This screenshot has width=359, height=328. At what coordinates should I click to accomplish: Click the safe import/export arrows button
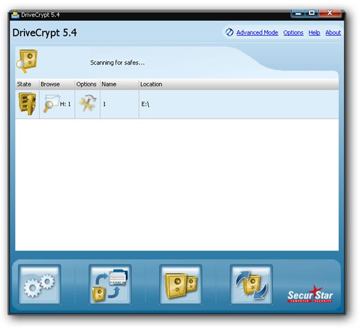110,284
